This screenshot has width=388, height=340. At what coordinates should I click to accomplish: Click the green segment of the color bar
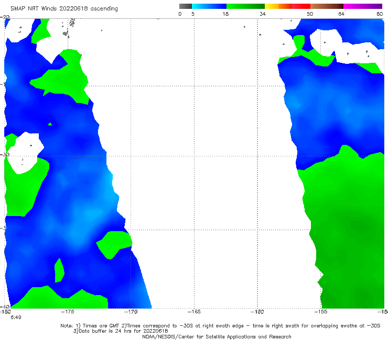click(245, 6)
